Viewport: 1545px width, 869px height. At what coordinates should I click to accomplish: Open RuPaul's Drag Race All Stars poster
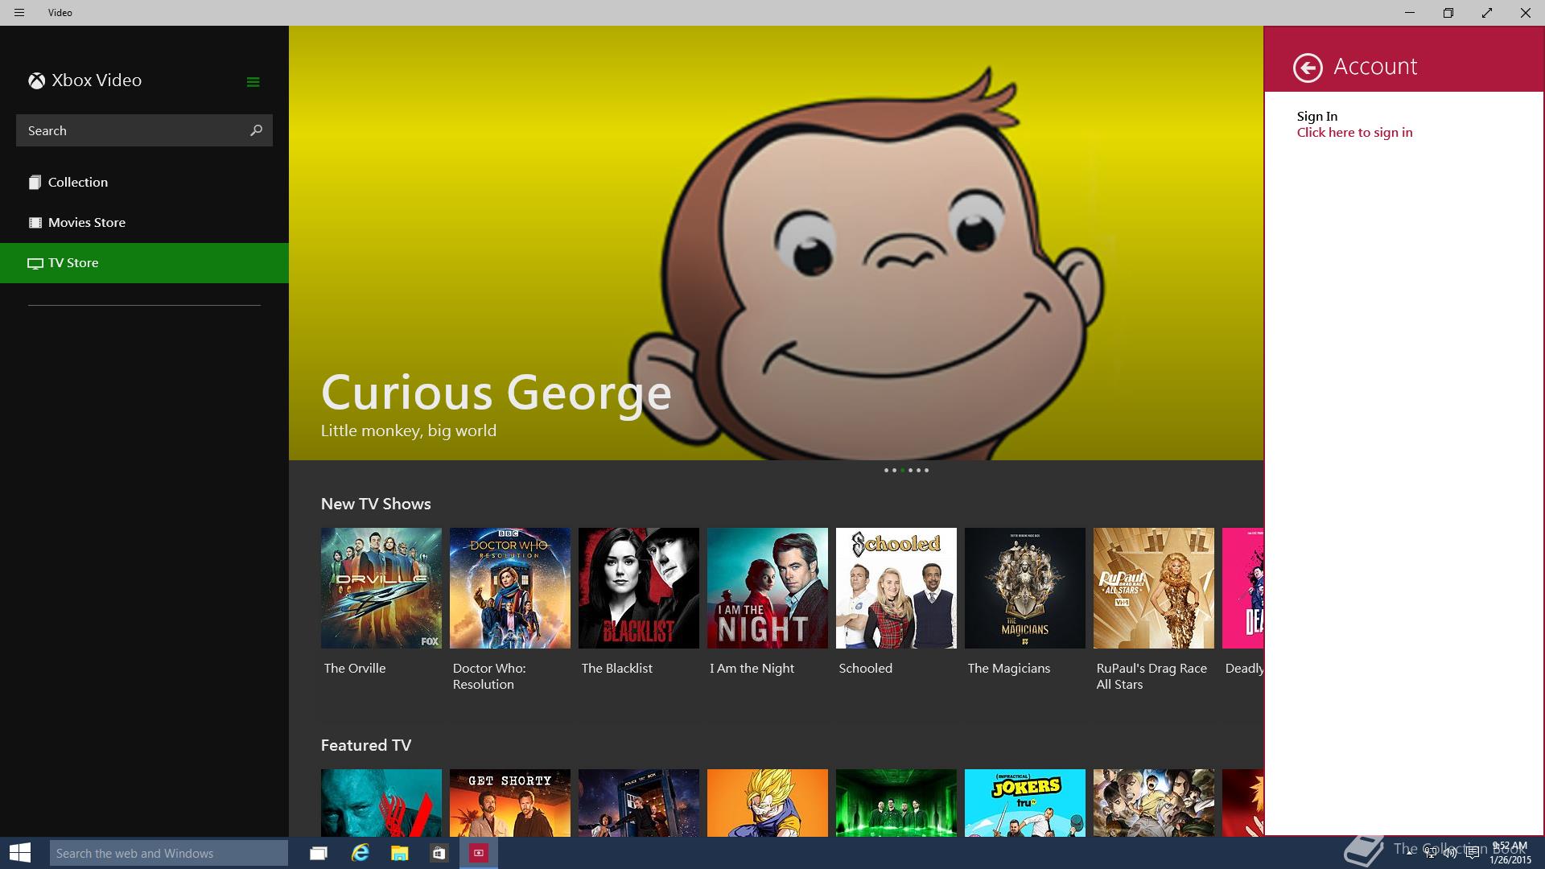pyautogui.click(x=1154, y=588)
